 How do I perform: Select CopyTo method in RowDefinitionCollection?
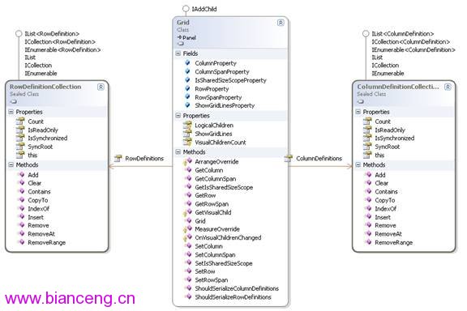coord(38,200)
